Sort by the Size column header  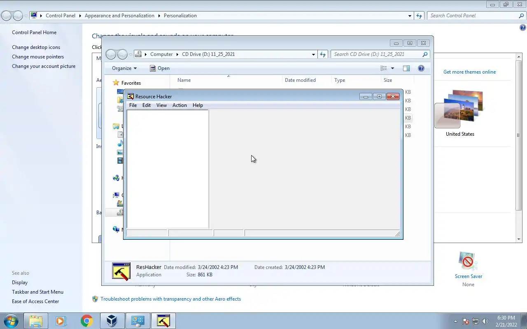(x=388, y=80)
